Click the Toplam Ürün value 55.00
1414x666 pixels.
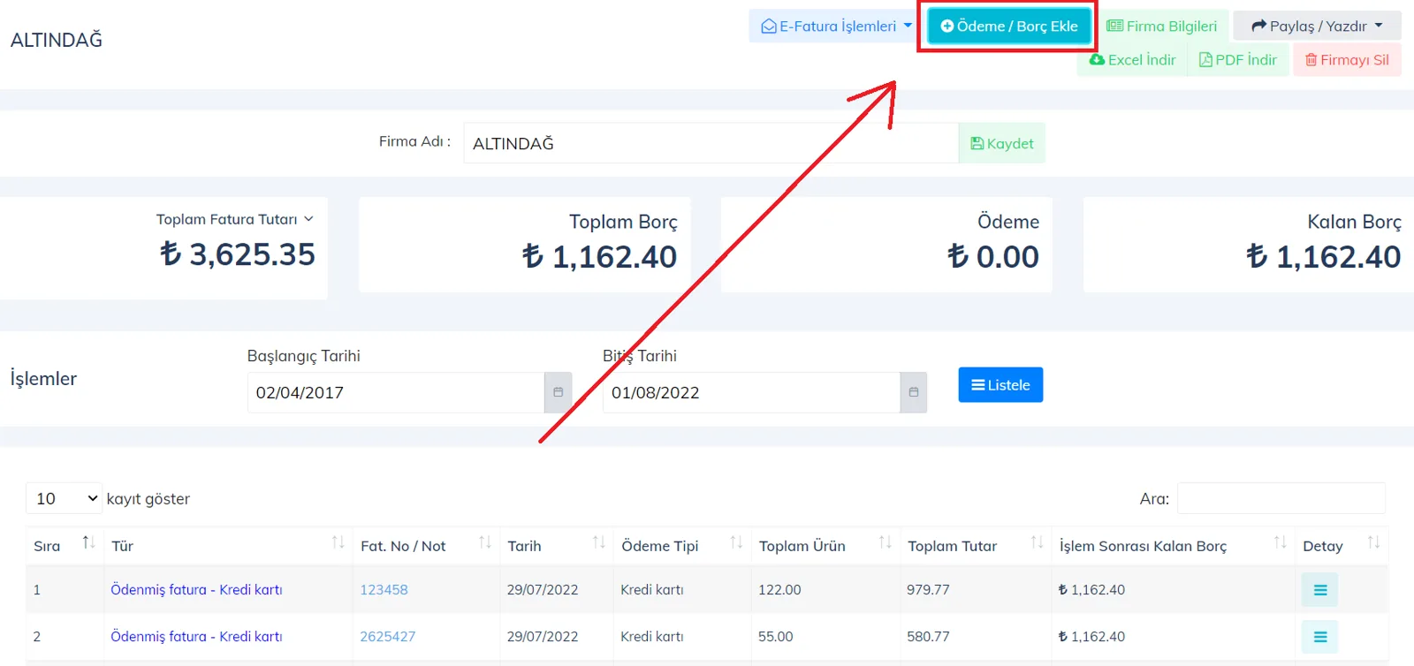776,637
